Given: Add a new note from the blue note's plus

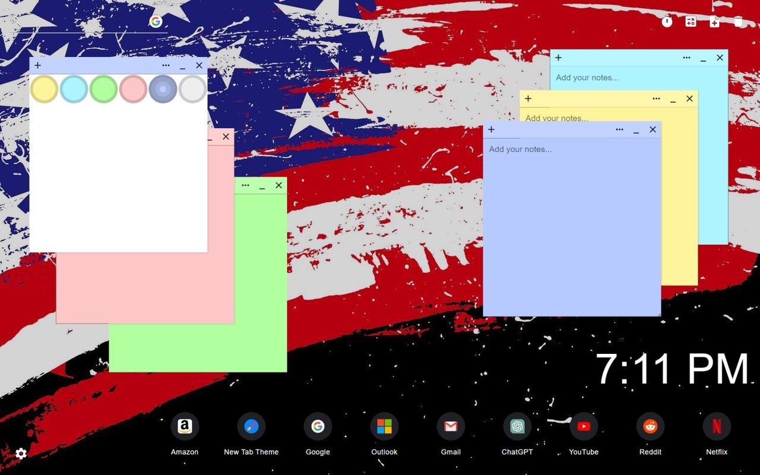Looking at the screenshot, I should tap(491, 129).
